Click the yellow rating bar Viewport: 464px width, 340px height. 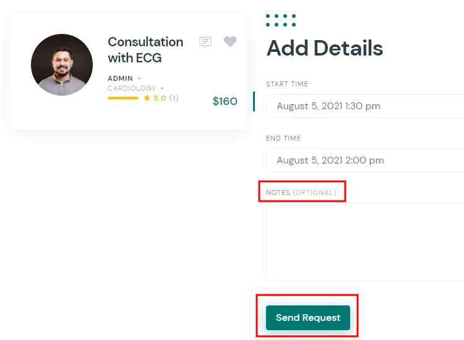coord(123,98)
